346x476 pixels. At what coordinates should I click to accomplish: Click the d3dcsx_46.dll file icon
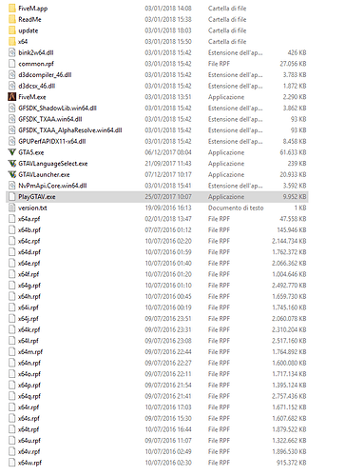pyautogui.click(x=11, y=86)
